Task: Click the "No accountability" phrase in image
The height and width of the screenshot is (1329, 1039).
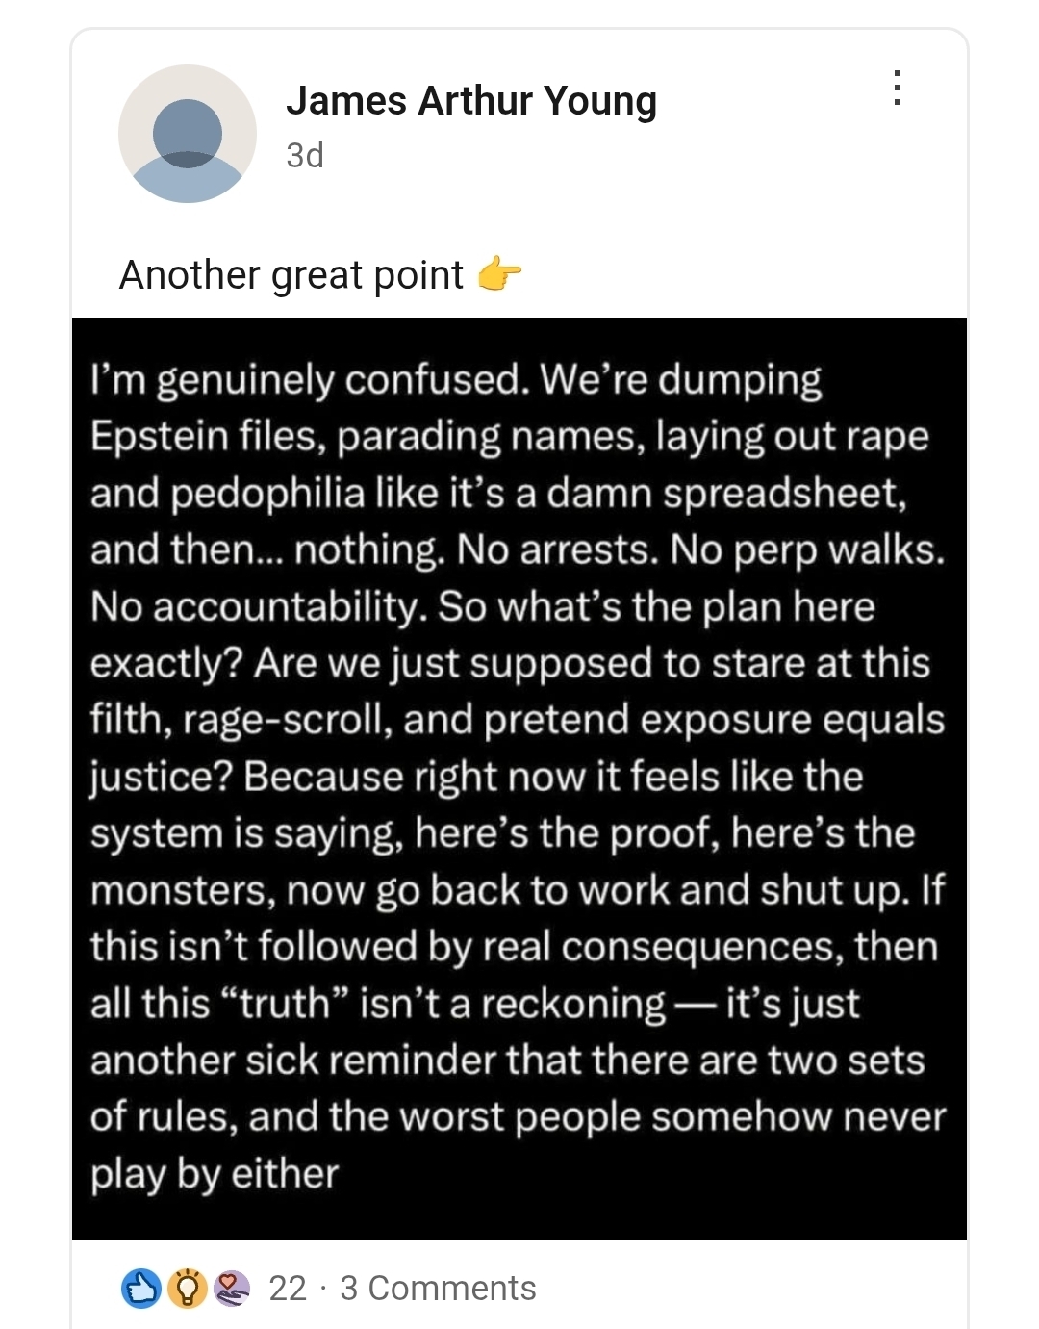Action: (x=258, y=606)
